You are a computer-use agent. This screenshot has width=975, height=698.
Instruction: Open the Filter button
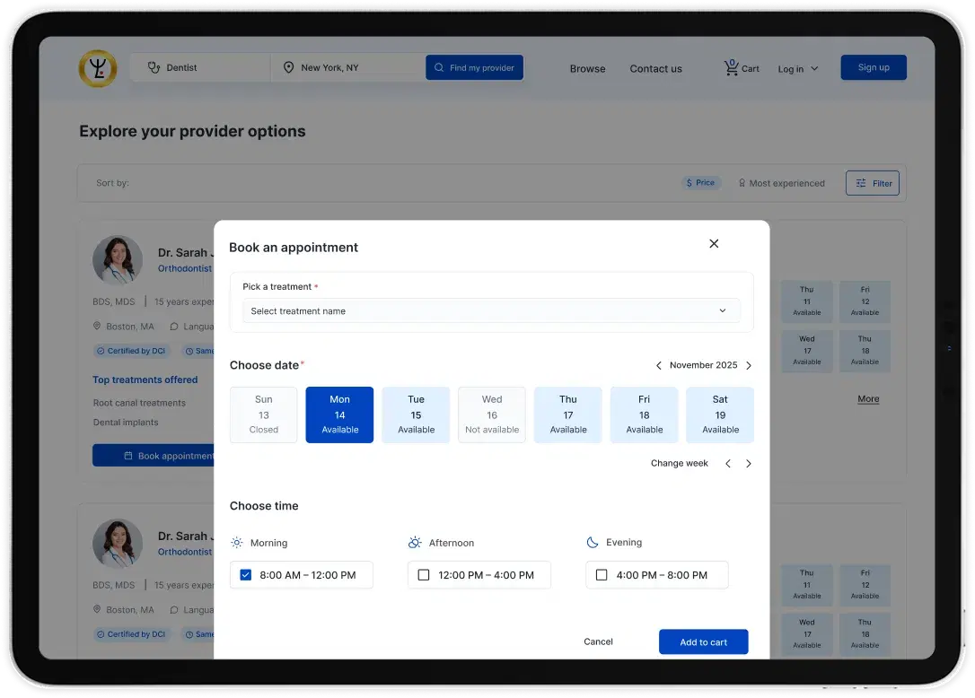point(873,183)
